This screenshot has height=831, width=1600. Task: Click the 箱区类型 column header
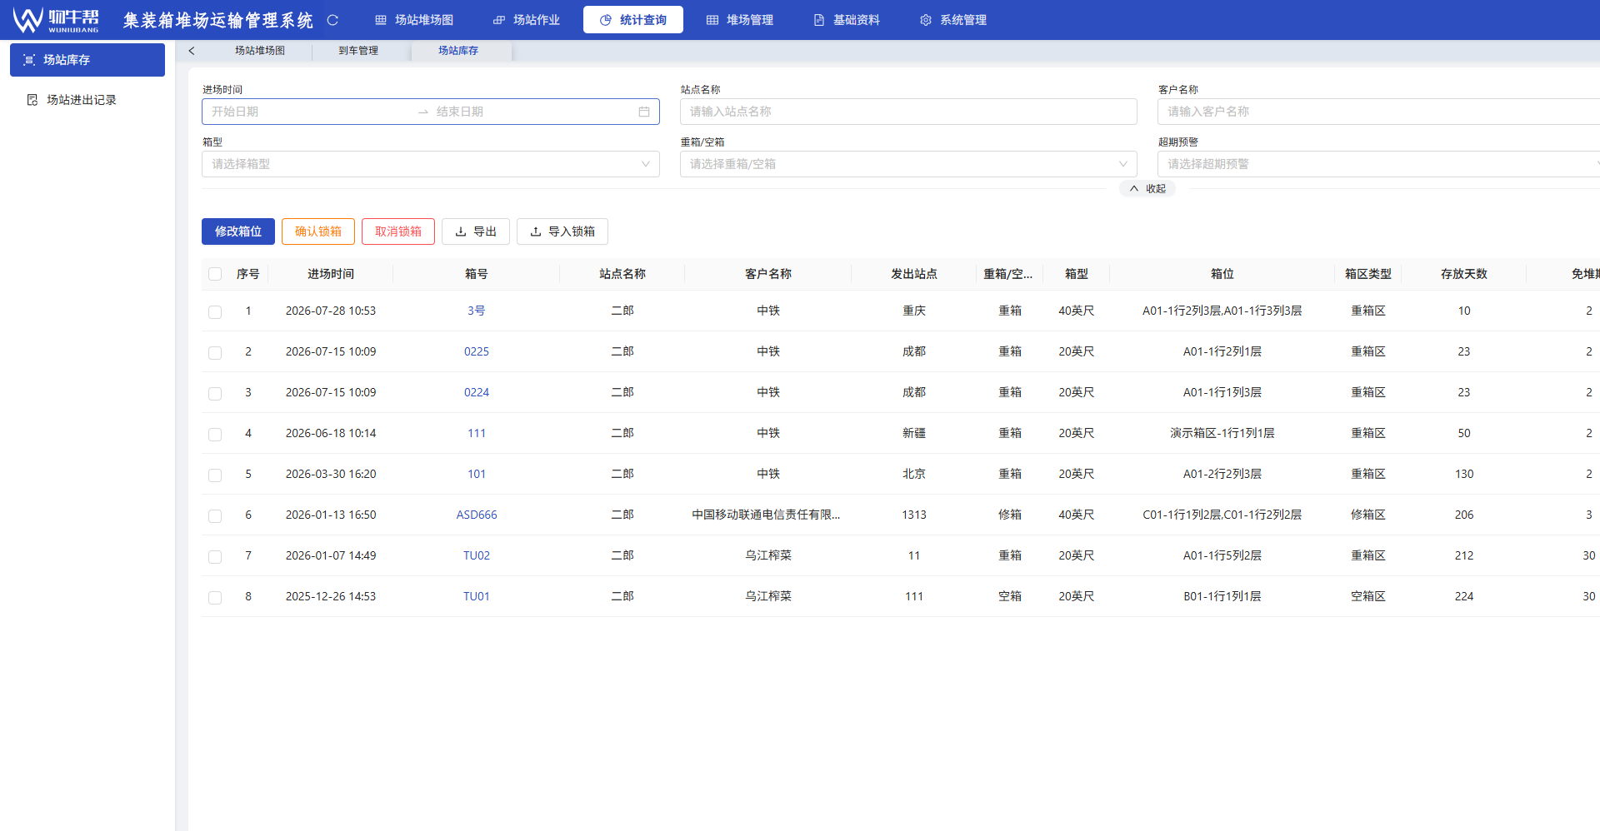pos(1368,274)
